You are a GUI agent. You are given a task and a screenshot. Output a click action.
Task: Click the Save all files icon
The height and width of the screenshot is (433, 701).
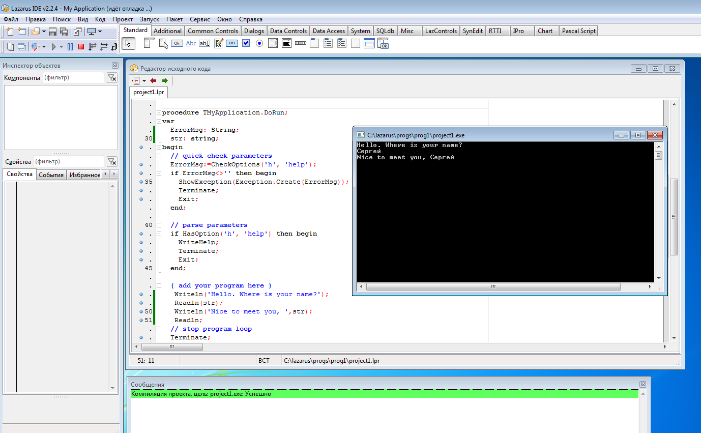click(x=64, y=32)
